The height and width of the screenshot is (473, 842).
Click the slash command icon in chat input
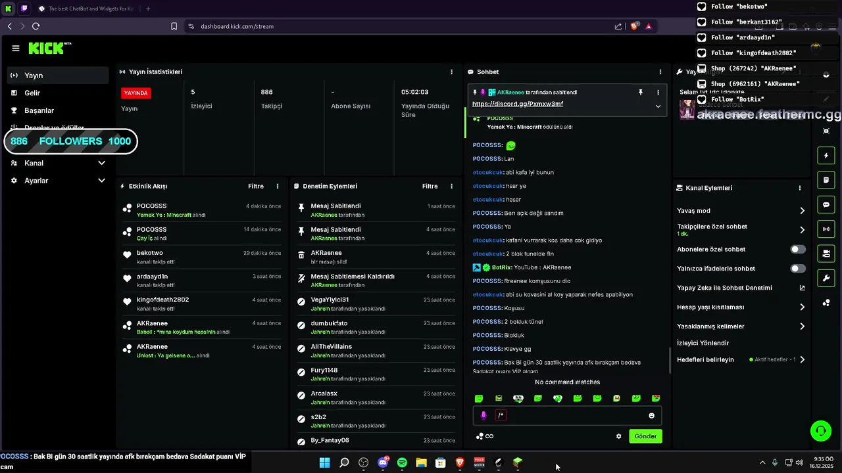[x=501, y=415]
